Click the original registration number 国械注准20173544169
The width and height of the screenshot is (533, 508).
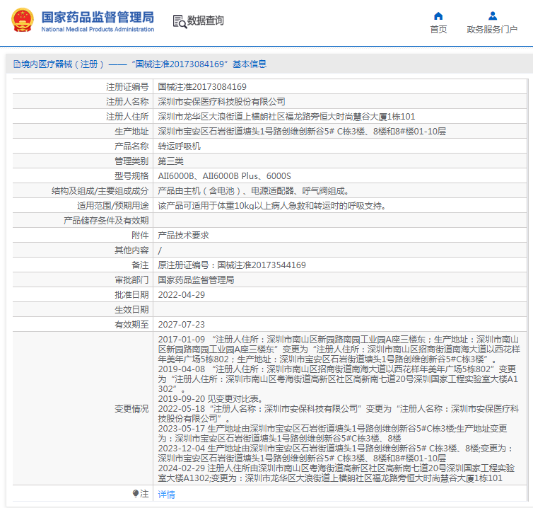coord(262,265)
